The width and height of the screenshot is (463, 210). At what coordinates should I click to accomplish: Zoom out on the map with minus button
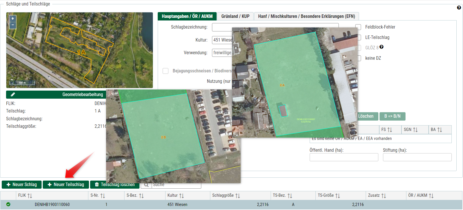(x=13, y=25)
